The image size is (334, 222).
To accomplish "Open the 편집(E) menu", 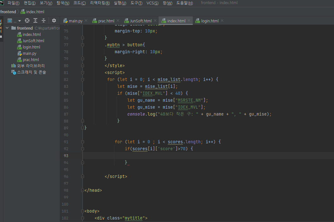I will [x=30, y=3].
